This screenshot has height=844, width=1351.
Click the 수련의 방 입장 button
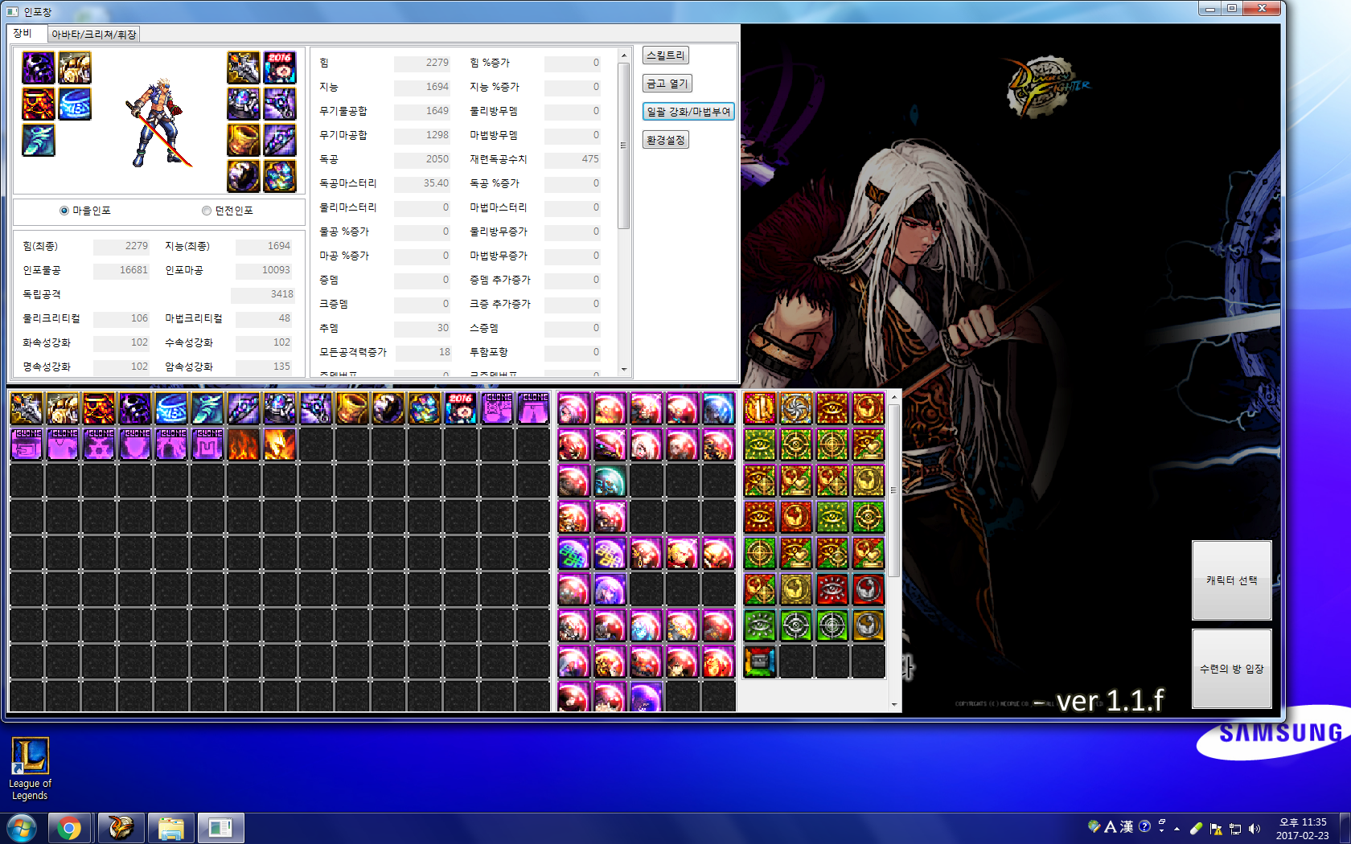[x=1231, y=669]
